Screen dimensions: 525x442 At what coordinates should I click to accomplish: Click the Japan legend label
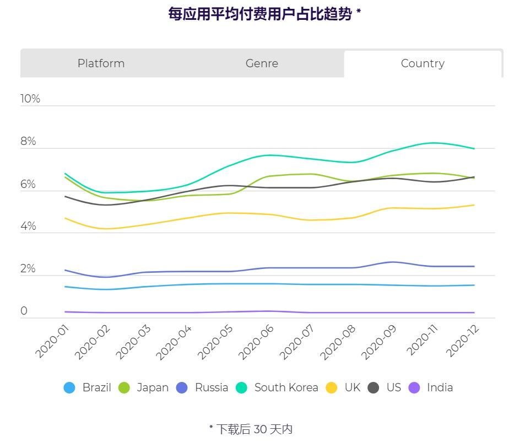[x=153, y=388]
